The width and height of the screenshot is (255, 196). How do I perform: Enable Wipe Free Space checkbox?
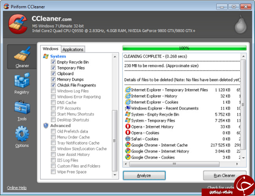(x=53, y=172)
